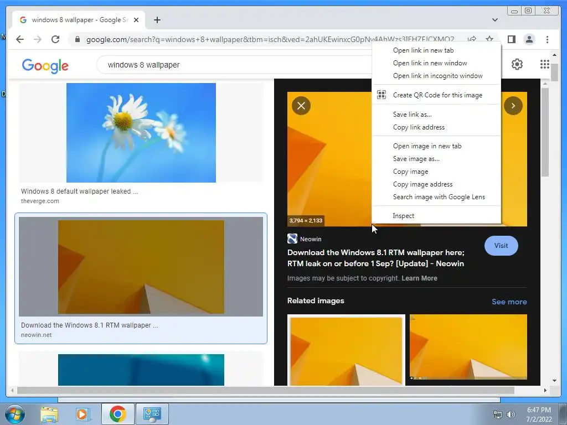Open Windows Media Player taskbar icon
Image resolution: width=567 pixels, height=425 pixels.
tap(83, 414)
